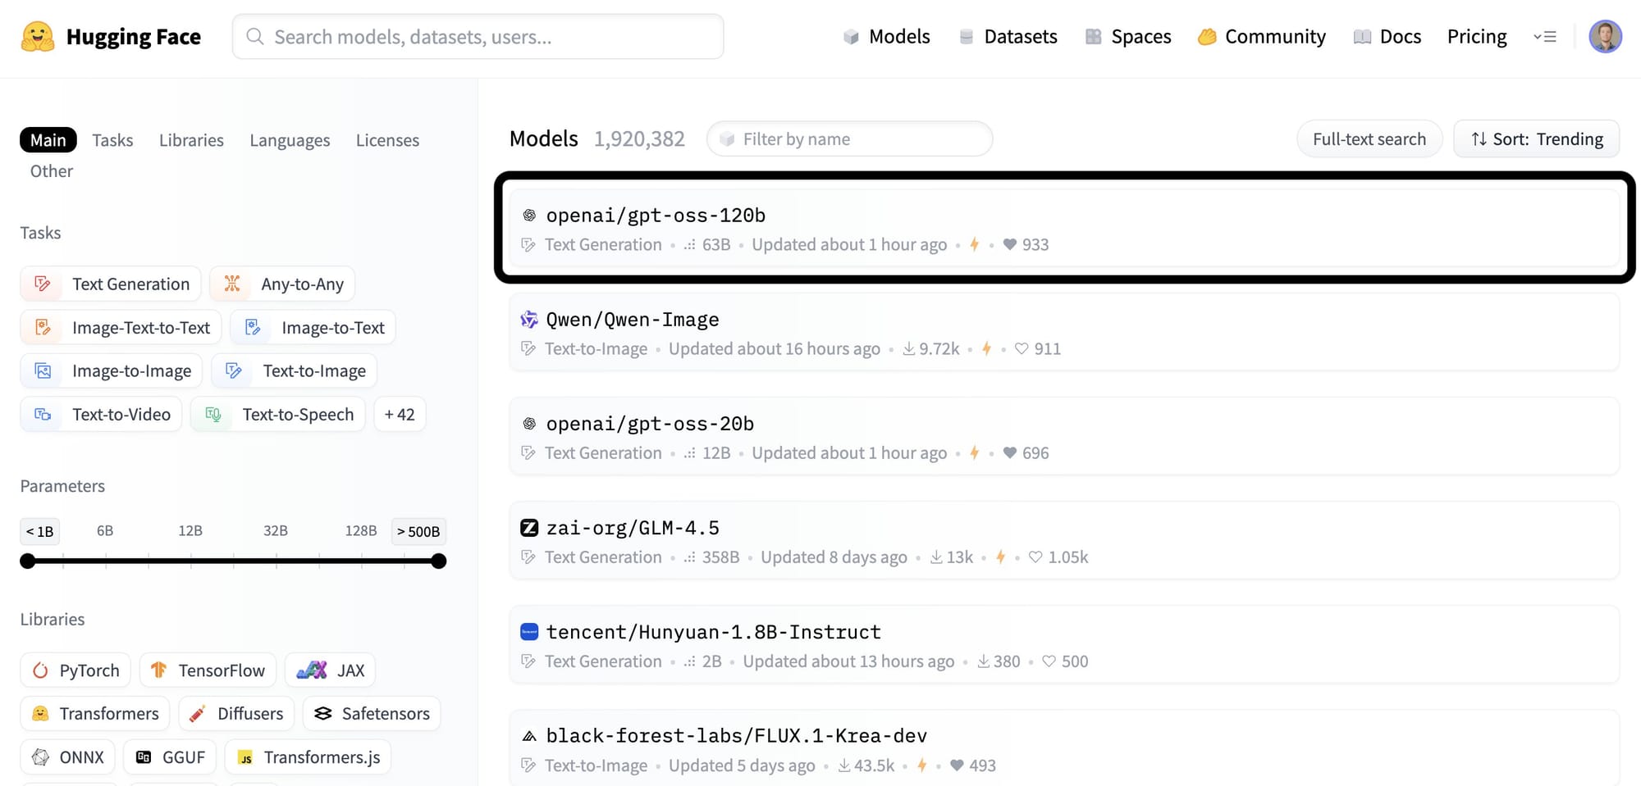Click the Docs book icon
The width and height of the screenshot is (1641, 786).
[1362, 37]
